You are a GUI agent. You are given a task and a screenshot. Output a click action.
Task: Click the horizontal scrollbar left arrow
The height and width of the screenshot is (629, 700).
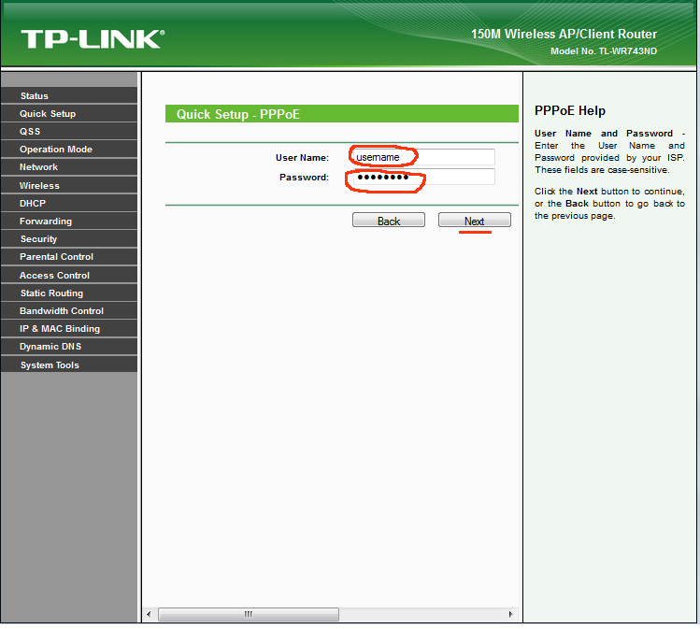coord(149,614)
